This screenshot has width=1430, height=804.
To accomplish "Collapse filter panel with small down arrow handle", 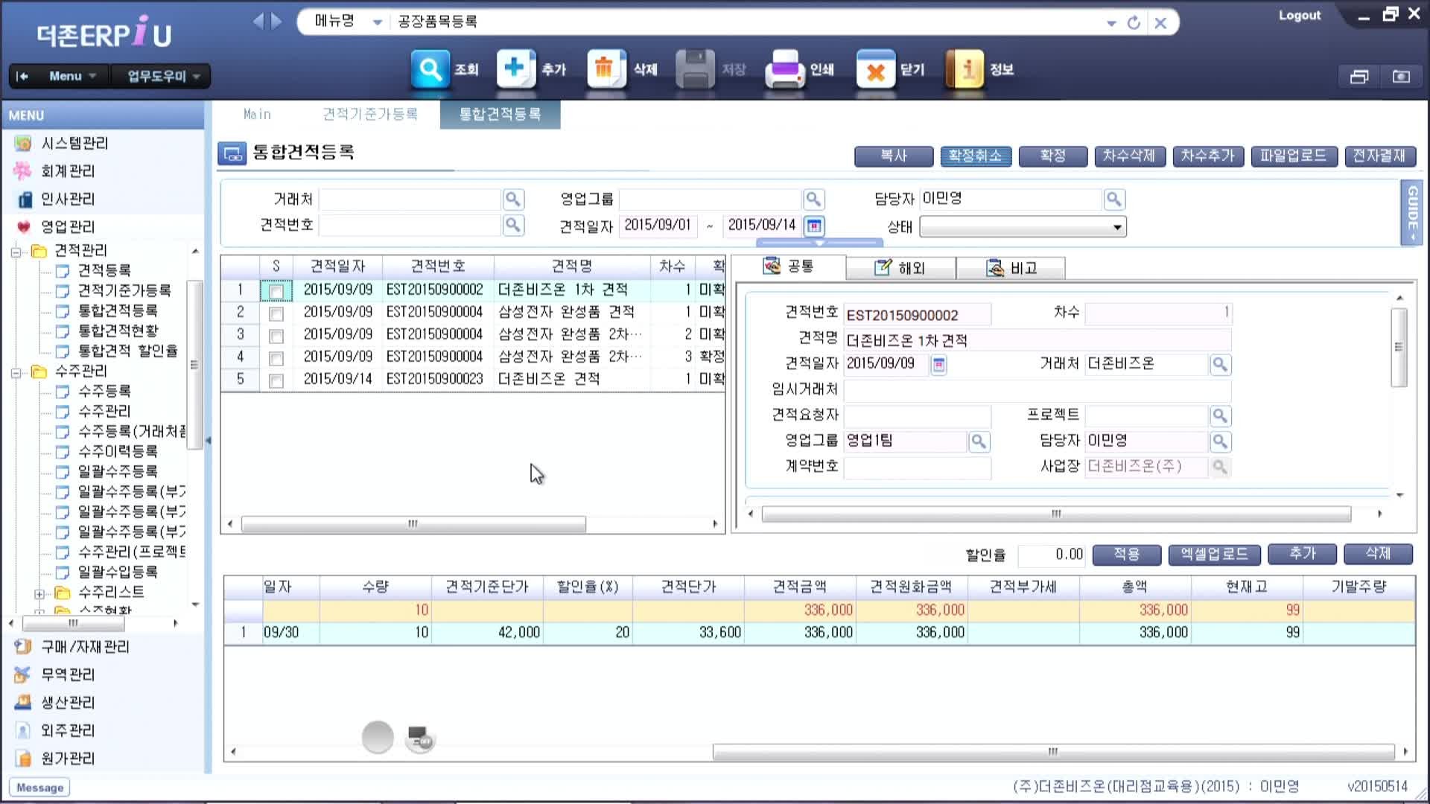I will coord(819,243).
